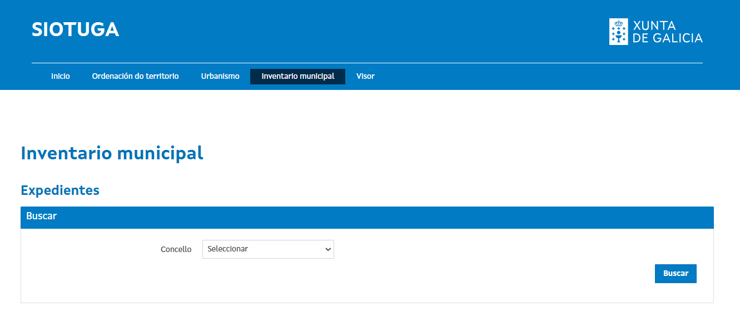Expand the Seleccionar combo box chevron
740x332 pixels.
(327, 249)
